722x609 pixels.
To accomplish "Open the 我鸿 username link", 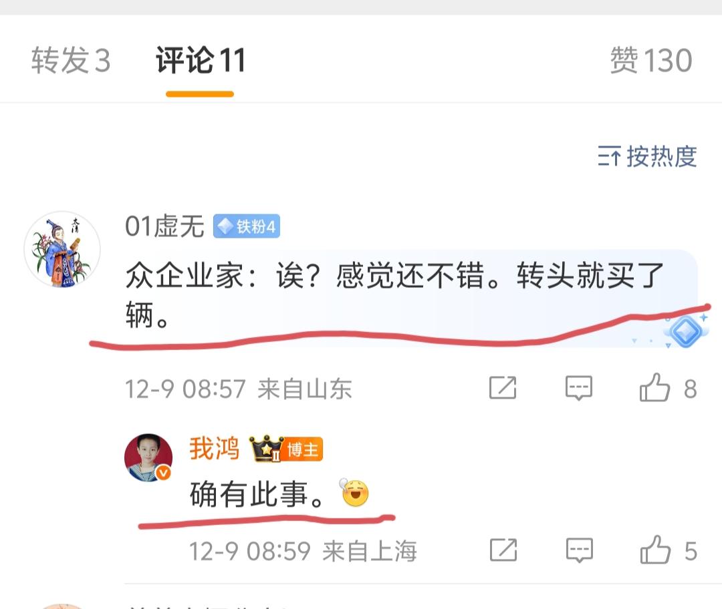I will (214, 449).
